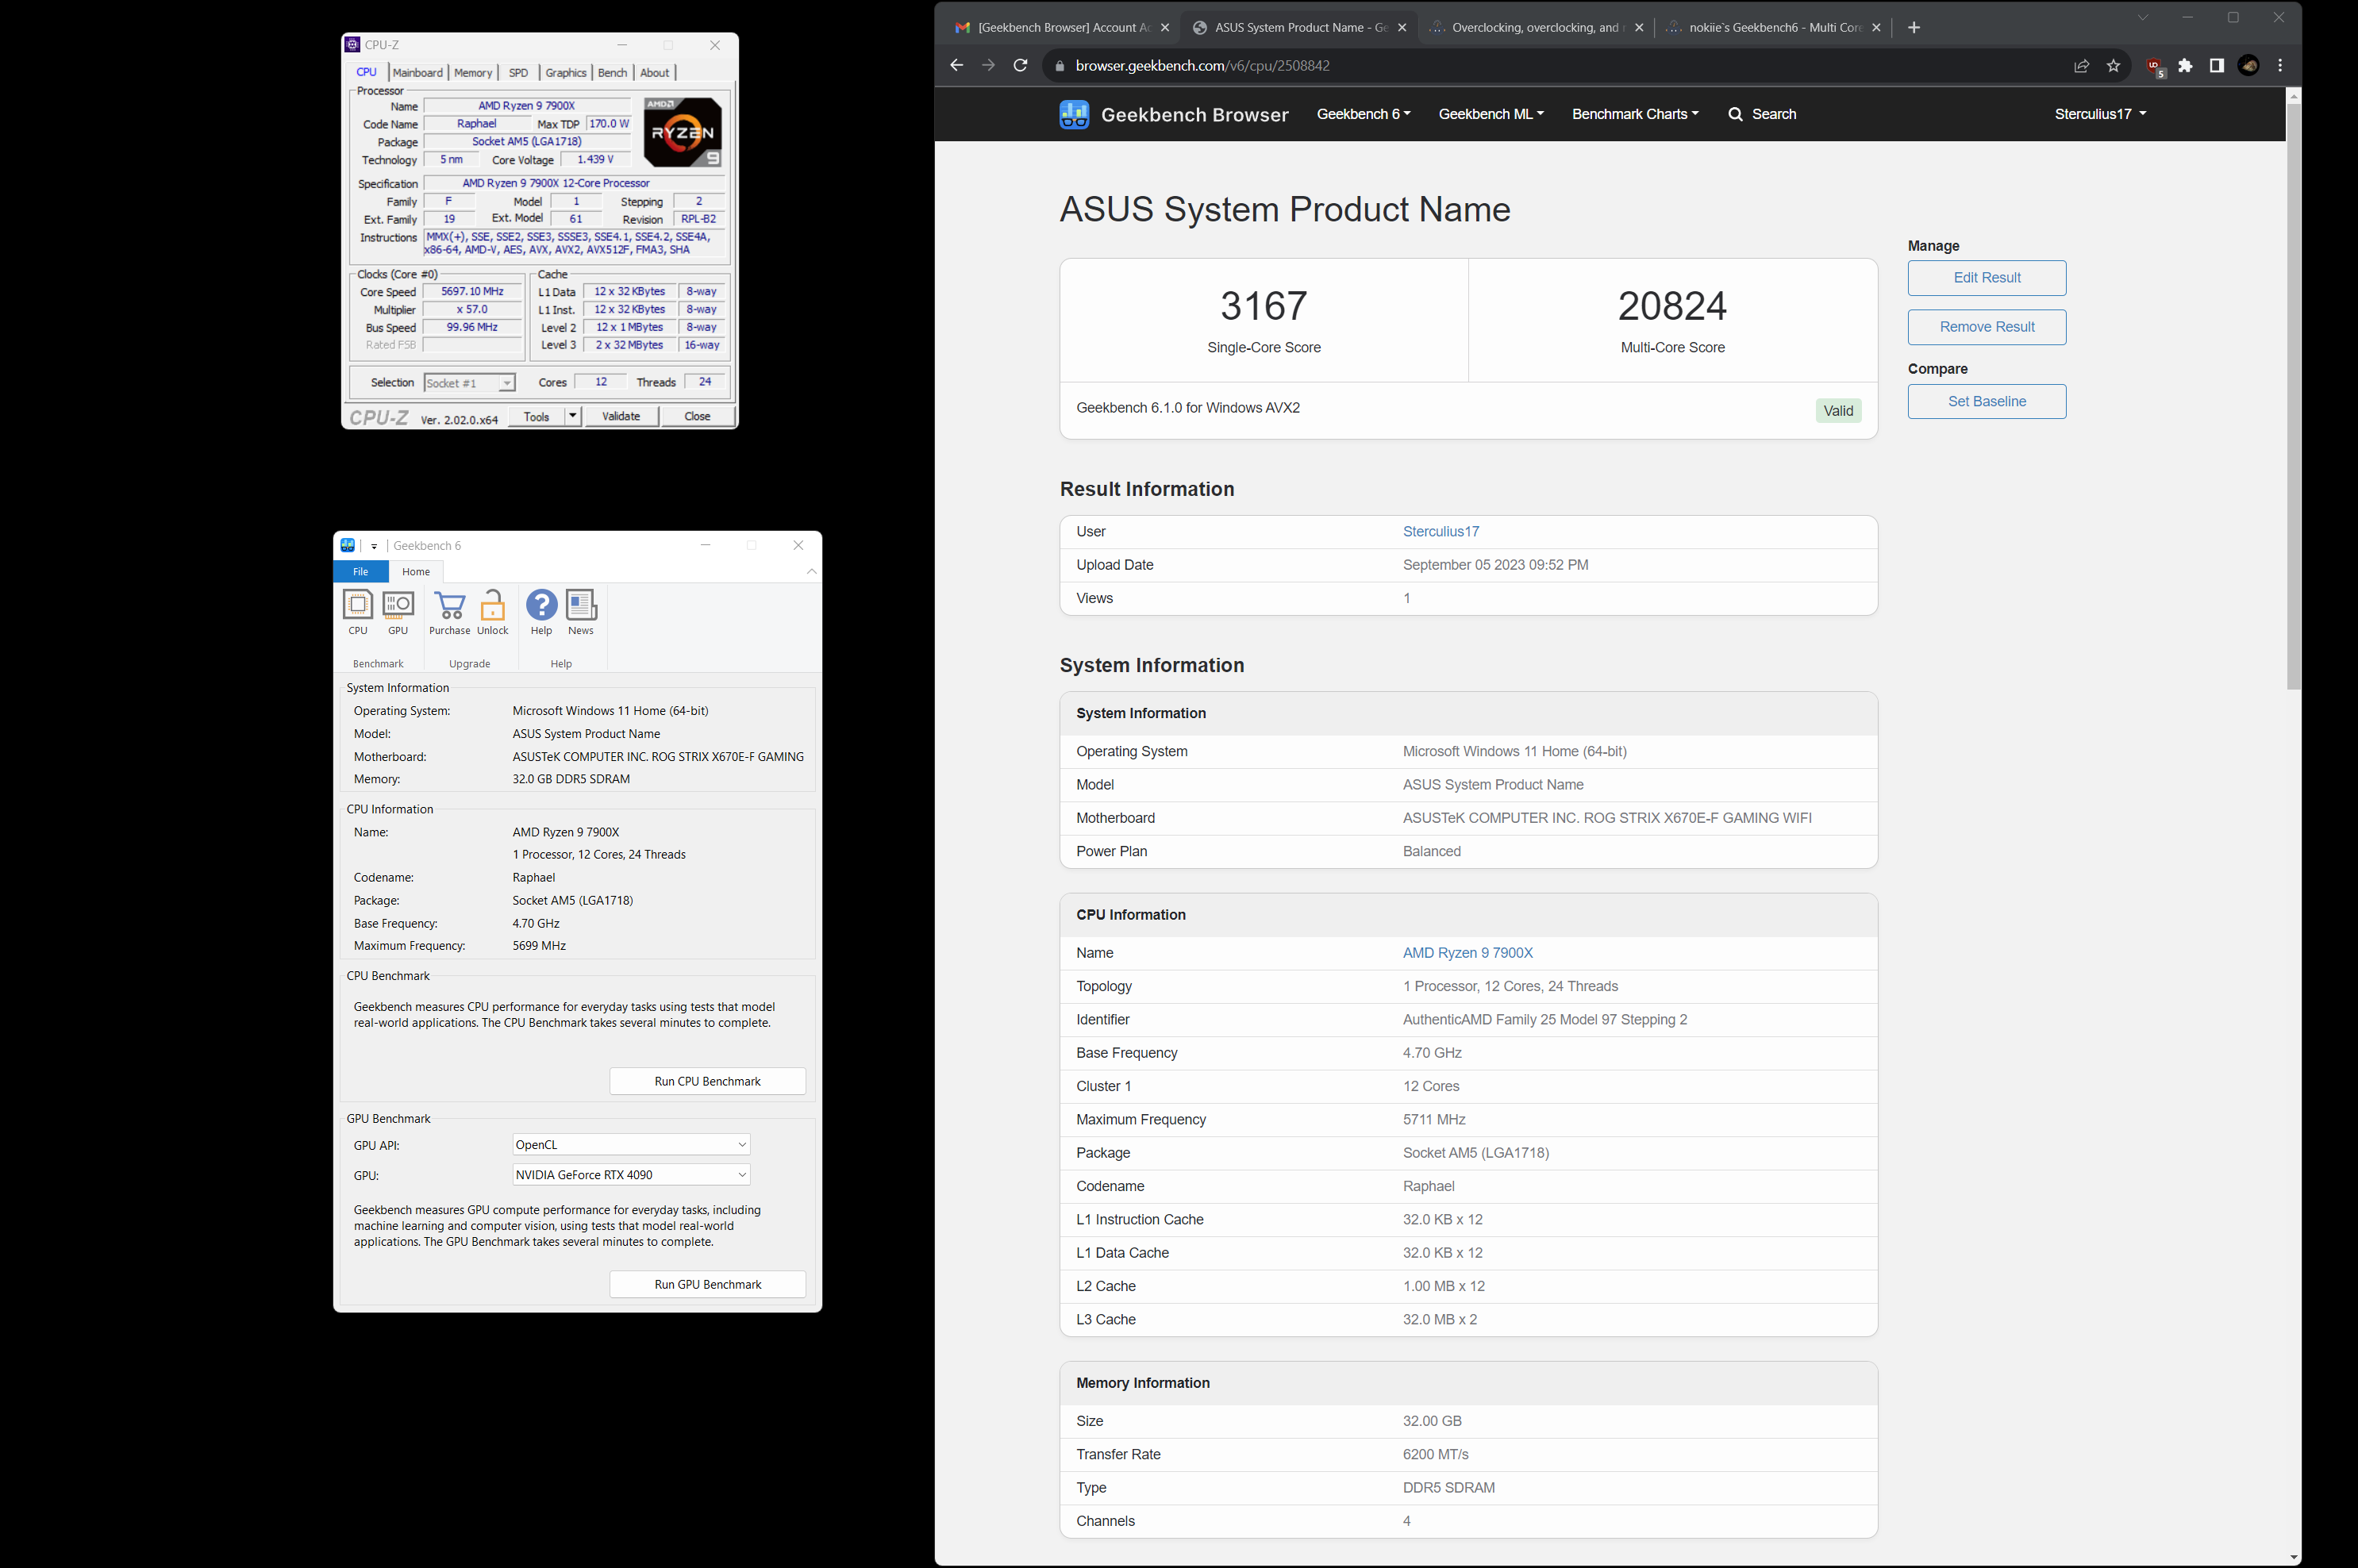Open the About tab in CPU-Z
The image size is (2358, 1568).
point(655,72)
